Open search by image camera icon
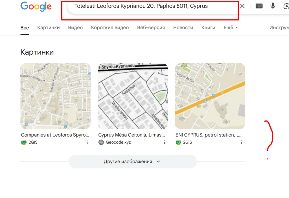Screen dimensions: 289x198 click(x=286, y=6)
